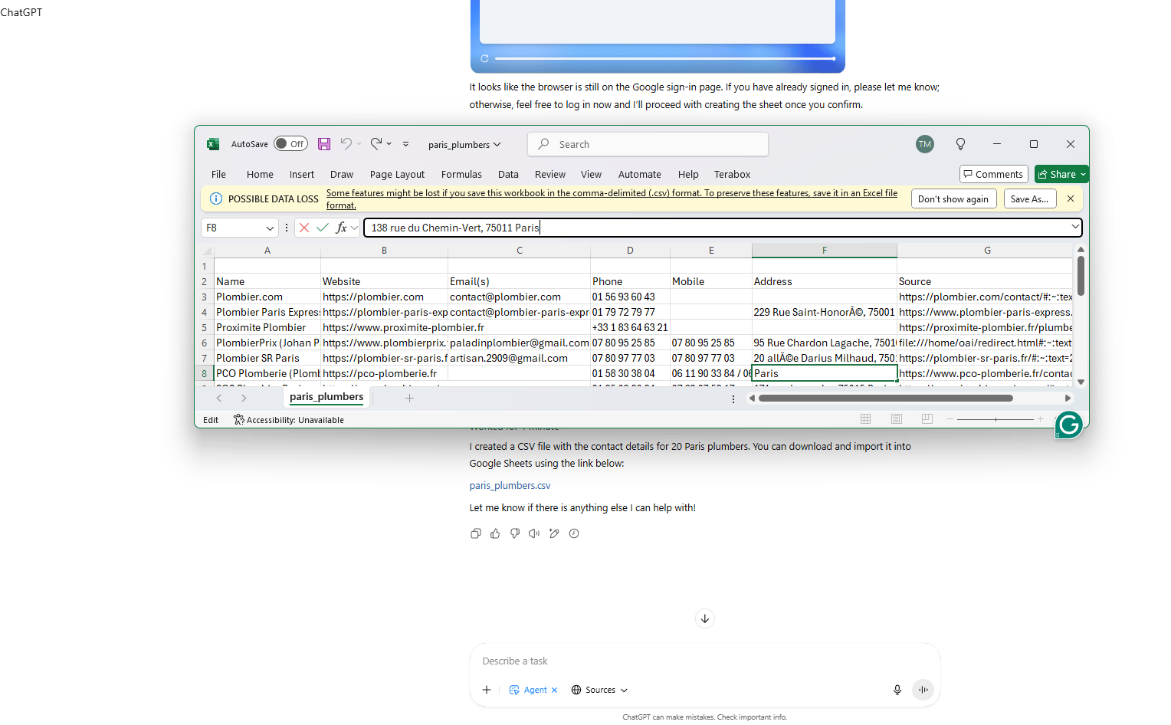
Task: Select phone cell 01 79 72 79 77
Action: [x=630, y=312]
